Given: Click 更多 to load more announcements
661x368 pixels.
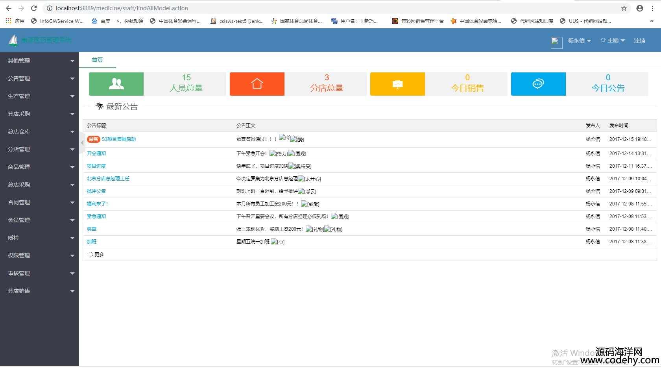Looking at the screenshot, I should pos(99,255).
